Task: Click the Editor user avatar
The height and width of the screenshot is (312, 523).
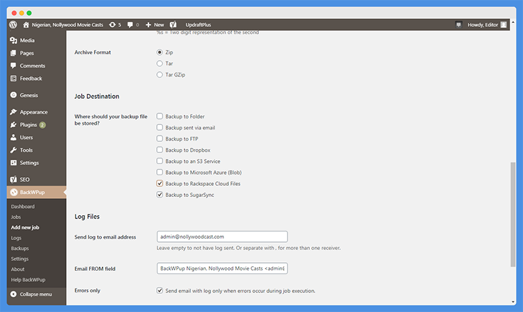Action: pos(503,25)
